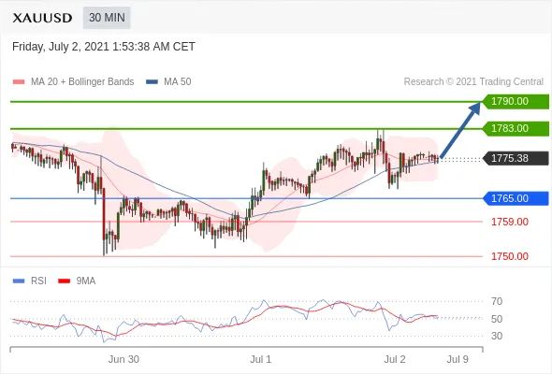Screen dimensions: 552x375
Task: Click the red 9MA legend swatch
Action: (x=64, y=281)
